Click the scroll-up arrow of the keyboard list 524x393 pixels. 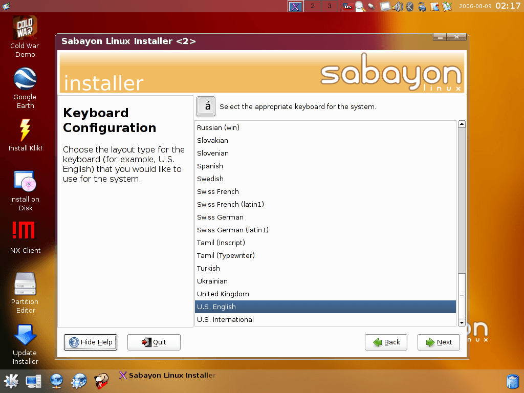pos(462,124)
